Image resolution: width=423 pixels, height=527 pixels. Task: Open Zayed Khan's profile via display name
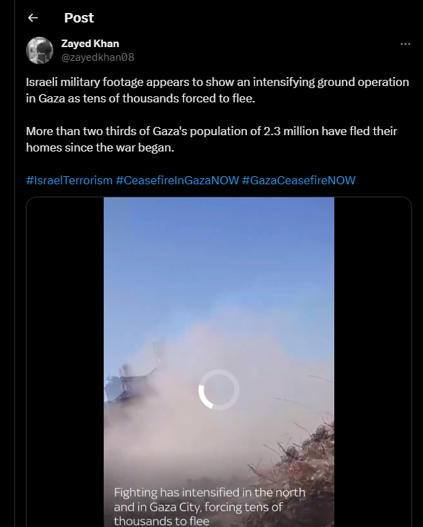click(90, 44)
